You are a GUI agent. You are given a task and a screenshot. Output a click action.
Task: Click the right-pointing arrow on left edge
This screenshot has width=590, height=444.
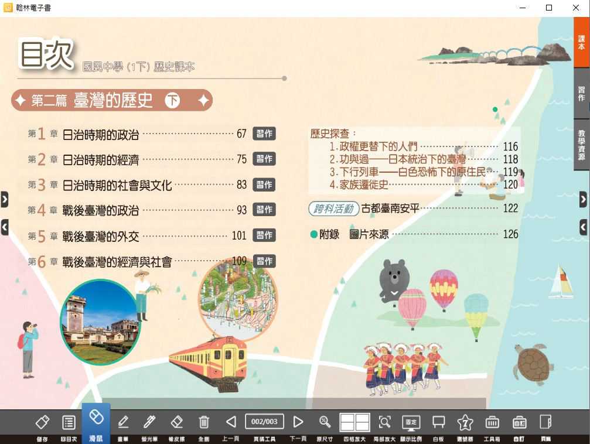(5, 199)
